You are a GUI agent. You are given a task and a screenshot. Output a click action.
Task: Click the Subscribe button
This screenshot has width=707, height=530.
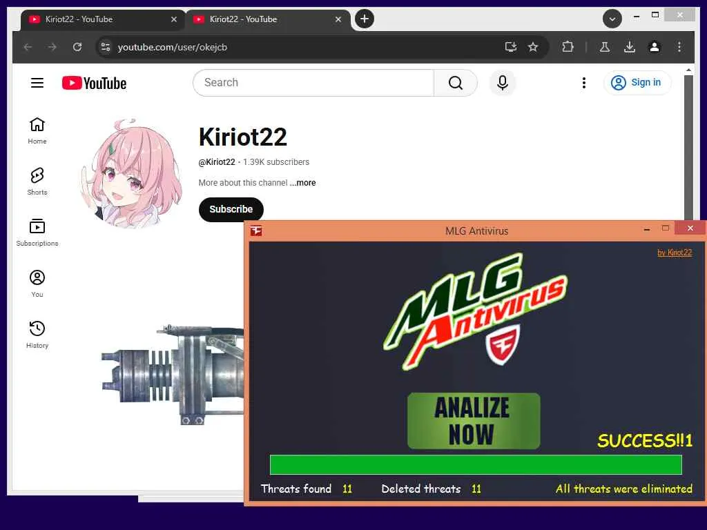click(231, 209)
